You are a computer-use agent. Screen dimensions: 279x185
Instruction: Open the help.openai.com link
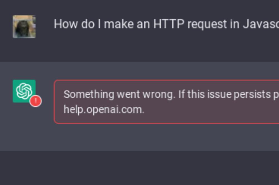click(104, 109)
